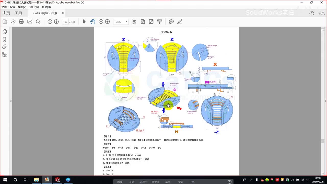The width and height of the screenshot is (327, 184).
Task: Click the 3D09-H7 title text
Action: click(x=166, y=32)
